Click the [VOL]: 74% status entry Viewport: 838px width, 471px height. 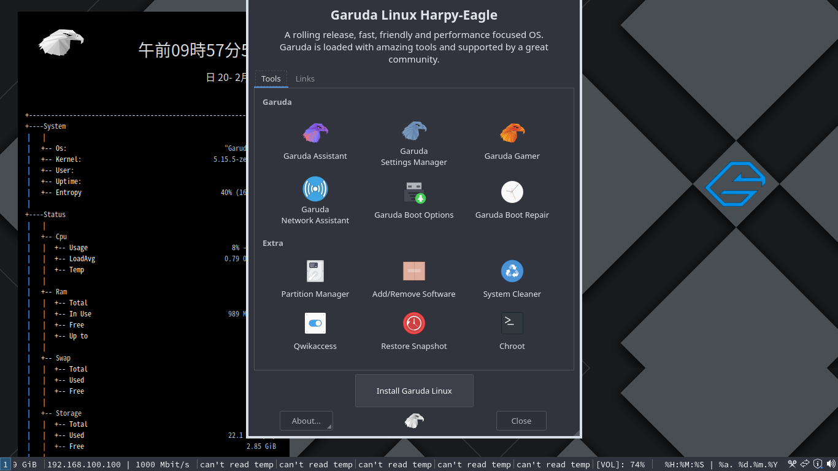620,464
